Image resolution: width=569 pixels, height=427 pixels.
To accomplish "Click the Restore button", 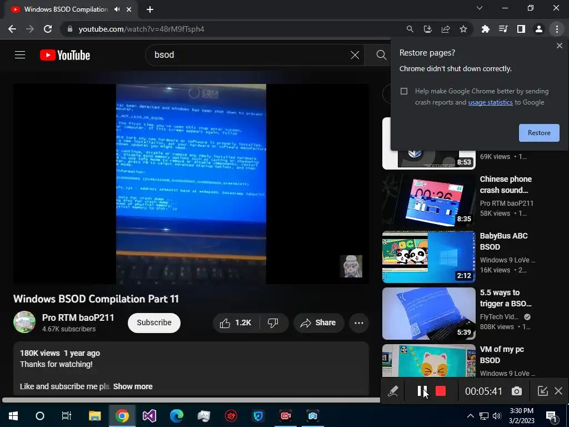I will click(539, 133).
